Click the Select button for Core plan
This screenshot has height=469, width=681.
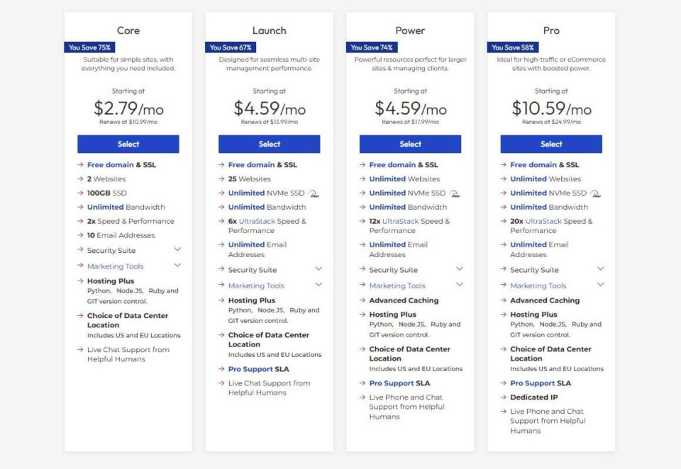[128, 144]
